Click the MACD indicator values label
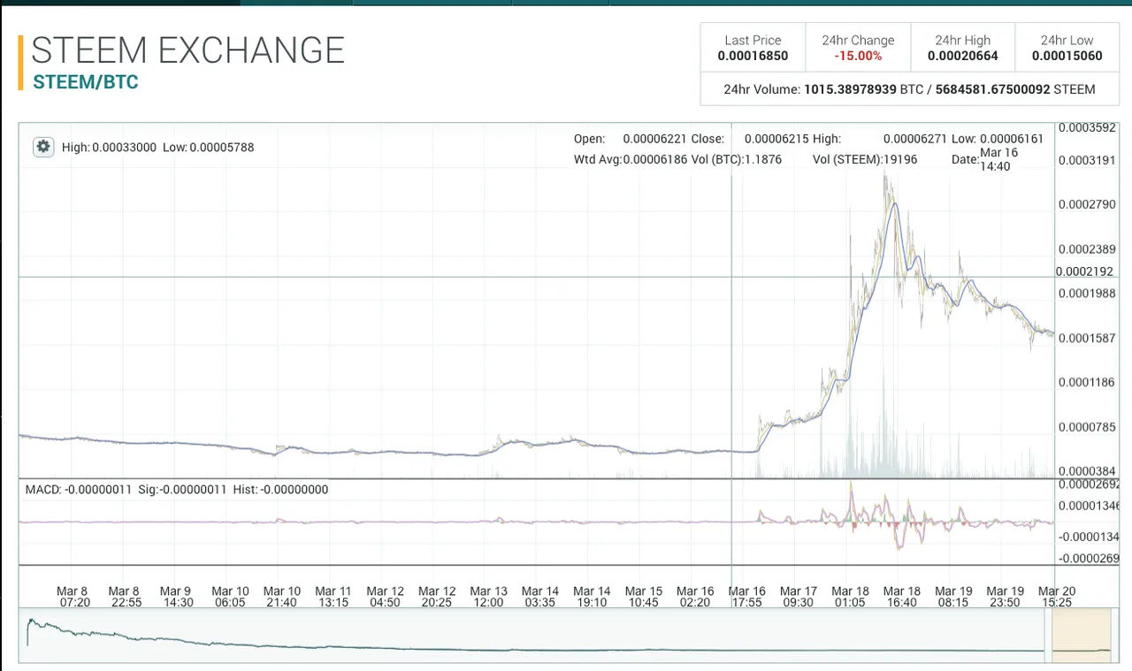The width and height of the screenshot is (1132, 671). click(177, 489)
